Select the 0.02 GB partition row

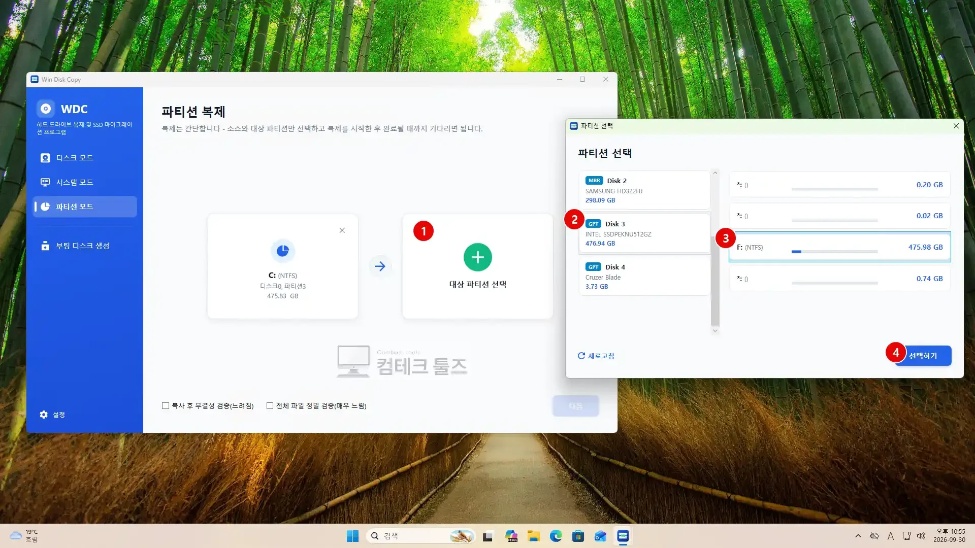pyautogui.click(x=839, y=216)
